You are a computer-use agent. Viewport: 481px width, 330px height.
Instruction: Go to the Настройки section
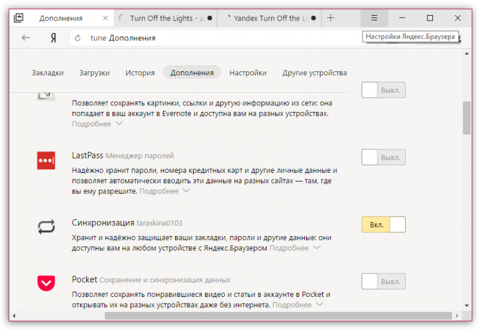[248, 73]
